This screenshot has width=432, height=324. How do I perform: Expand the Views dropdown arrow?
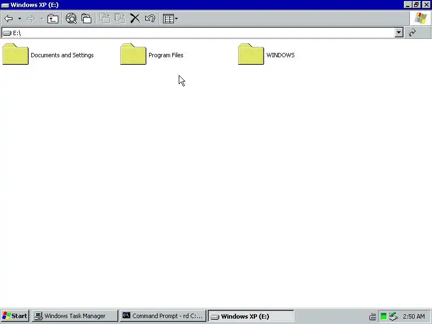(x=177, y=19)
